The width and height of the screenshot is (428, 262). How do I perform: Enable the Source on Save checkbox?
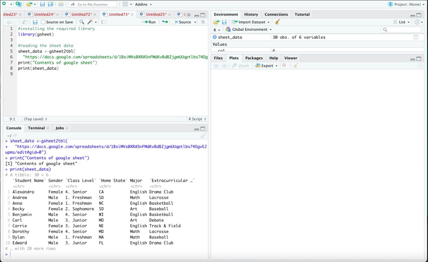[43, 22]
